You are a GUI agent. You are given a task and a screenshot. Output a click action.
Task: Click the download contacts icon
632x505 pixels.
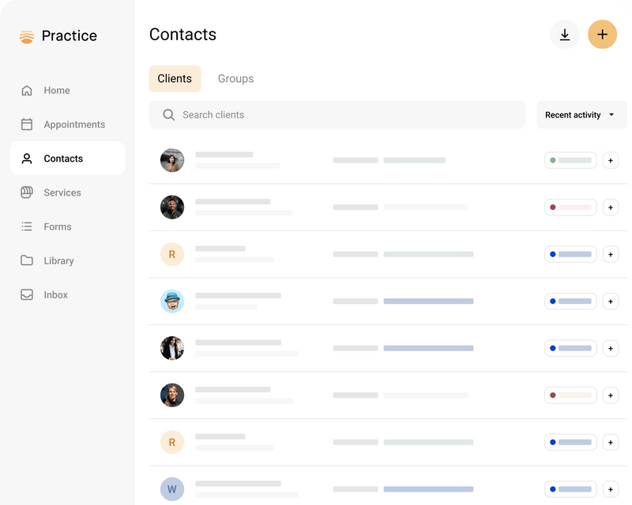pyautogui.click(x=565, y=35)
